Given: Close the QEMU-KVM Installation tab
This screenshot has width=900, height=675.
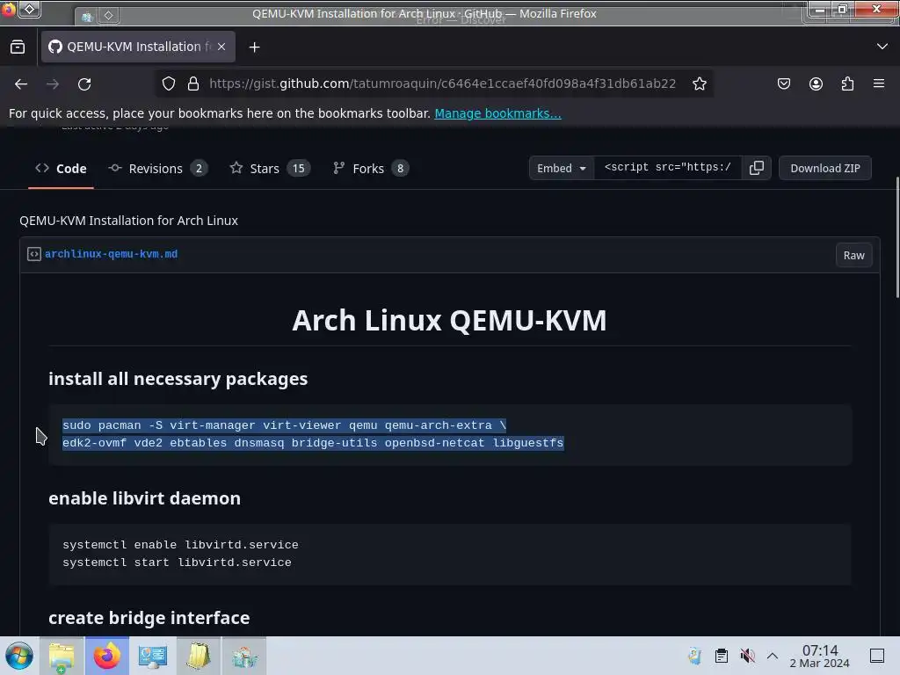Looking at the screenshot, I should pyautogui.click(x=221, y=47).
